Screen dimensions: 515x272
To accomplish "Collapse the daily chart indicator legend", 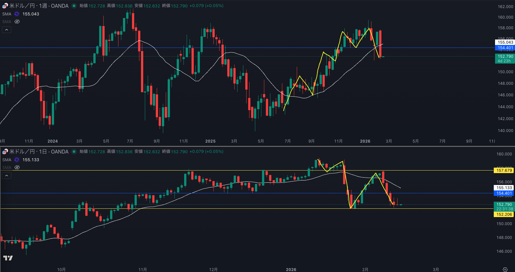I will click(7, 176).
